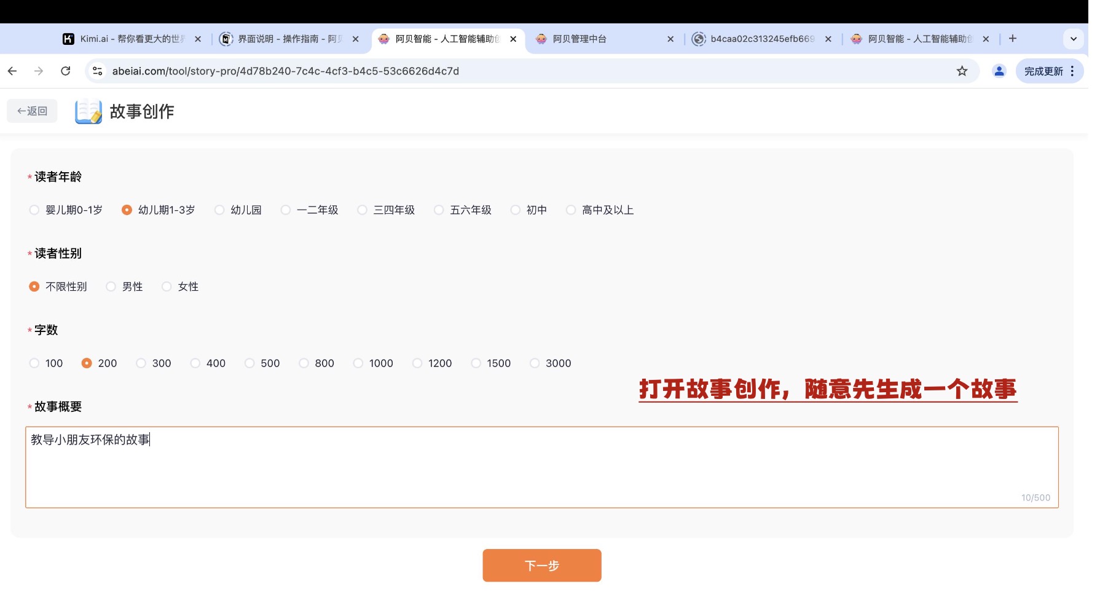Close the last 阿贝智能 tab
The width and height of the screenshot is (1100, 600).
(986, 39)
